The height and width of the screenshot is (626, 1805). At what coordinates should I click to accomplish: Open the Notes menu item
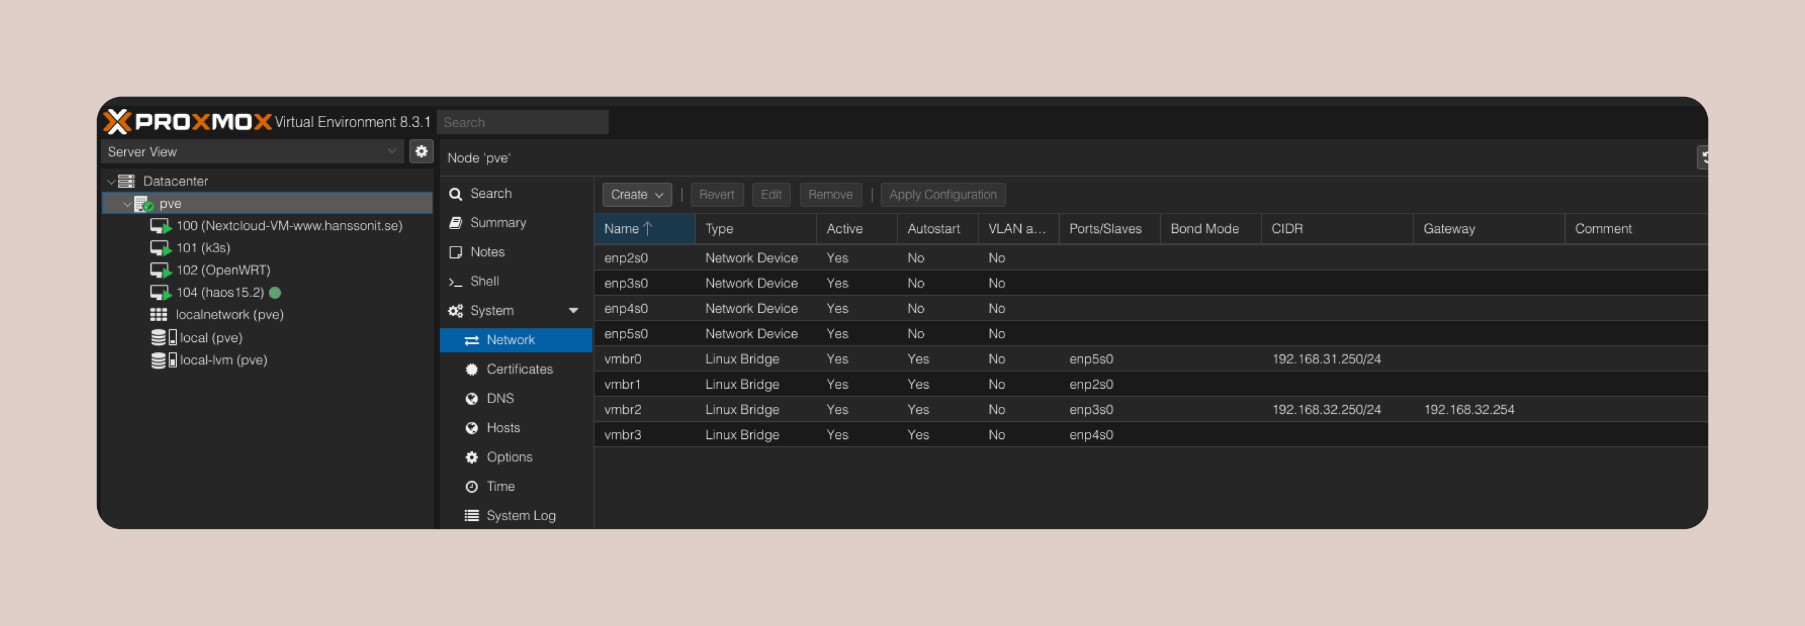(x=516, y=252)
